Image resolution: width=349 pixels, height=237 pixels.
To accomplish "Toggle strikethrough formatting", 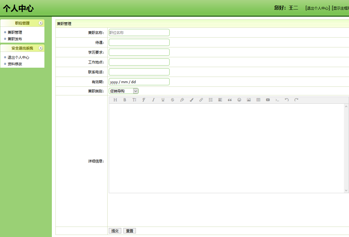I will (x=173, y=100).
